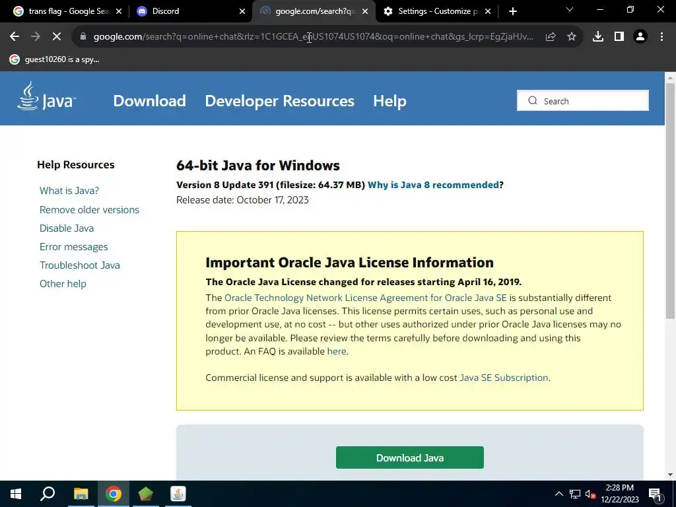The image size is (676, 507).
Task: Click the Chrome taskbar icon
Action: (113, 494)
